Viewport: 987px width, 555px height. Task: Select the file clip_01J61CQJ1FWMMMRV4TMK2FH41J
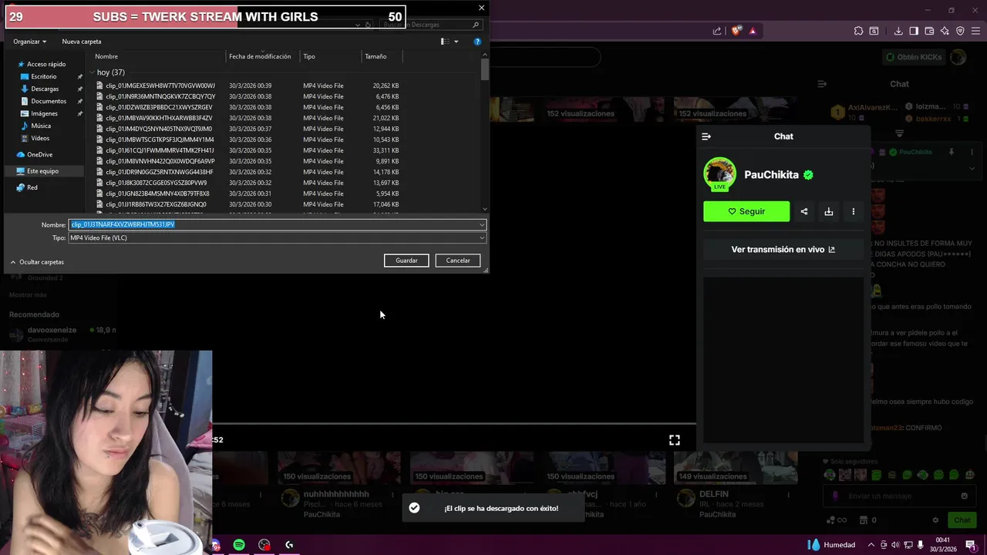[x=160, y=150]
